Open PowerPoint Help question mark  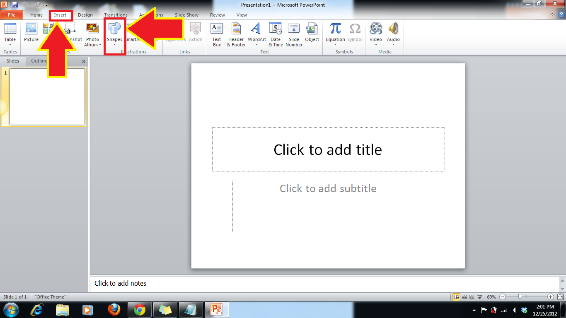pyautogui.click(x=561, y=15)
